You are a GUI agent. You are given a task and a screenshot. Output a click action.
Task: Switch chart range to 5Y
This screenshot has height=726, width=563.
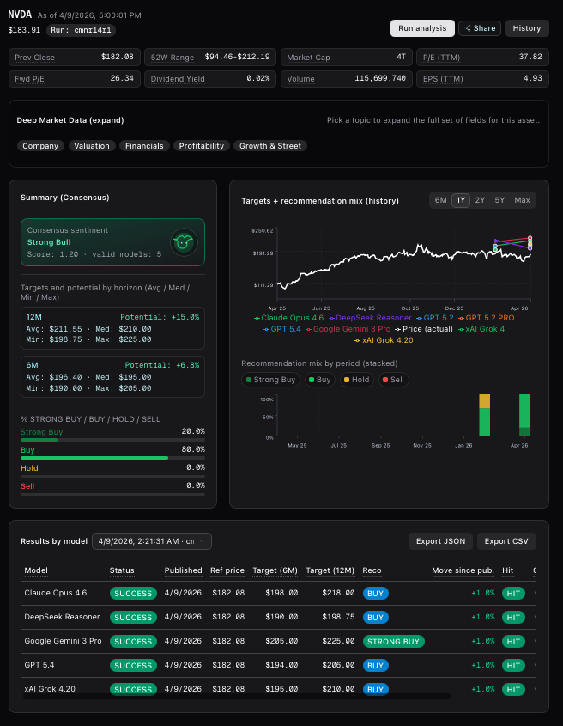[x=499, y=200]
